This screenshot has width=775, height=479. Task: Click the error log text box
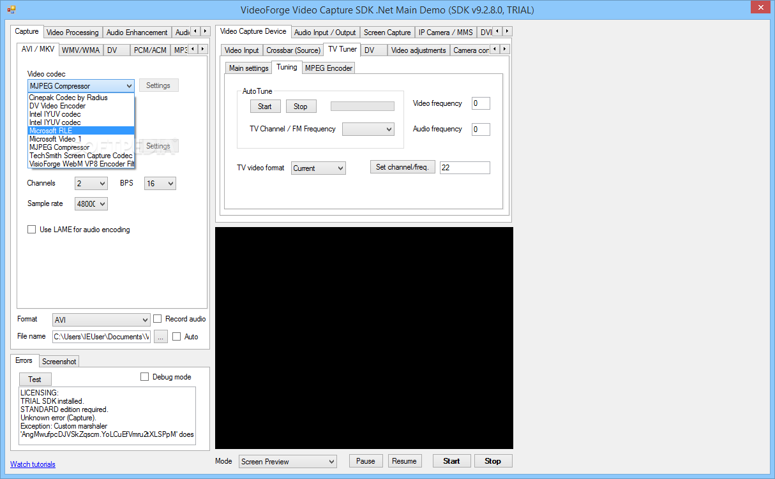tap(107, 415)
